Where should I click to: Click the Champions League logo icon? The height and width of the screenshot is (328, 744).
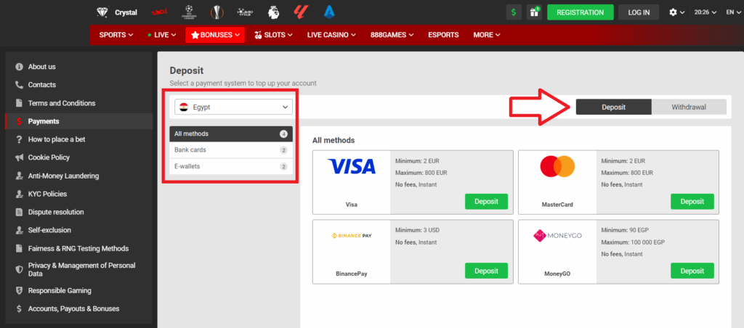(x=189, y=12)
